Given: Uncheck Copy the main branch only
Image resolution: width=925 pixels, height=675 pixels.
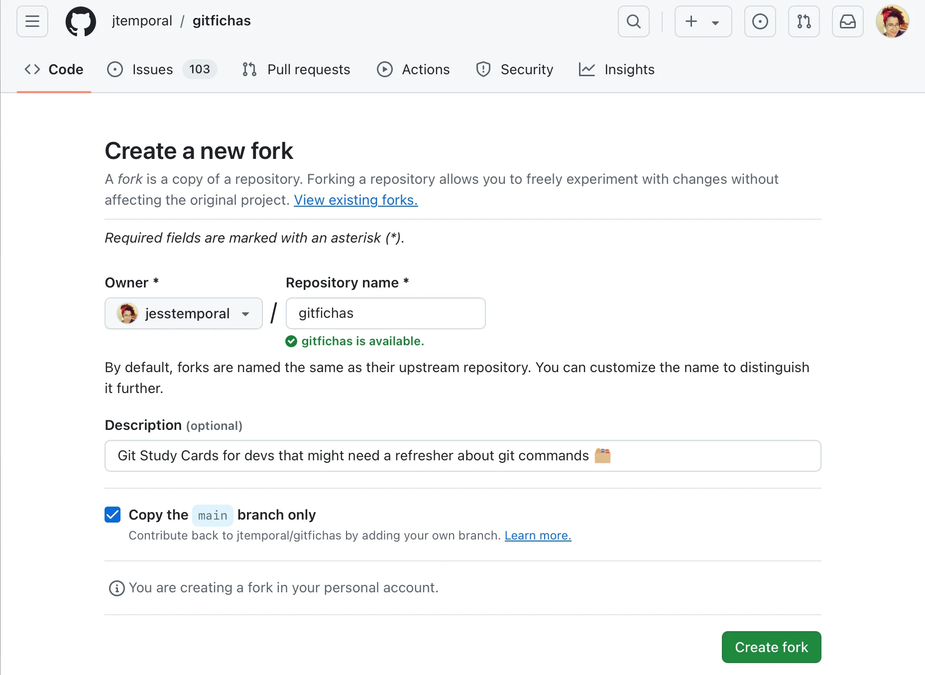Looking at the screenshot, I should point(113,515).
